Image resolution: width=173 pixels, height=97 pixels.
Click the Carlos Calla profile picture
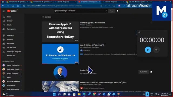(x=60, y=72)
